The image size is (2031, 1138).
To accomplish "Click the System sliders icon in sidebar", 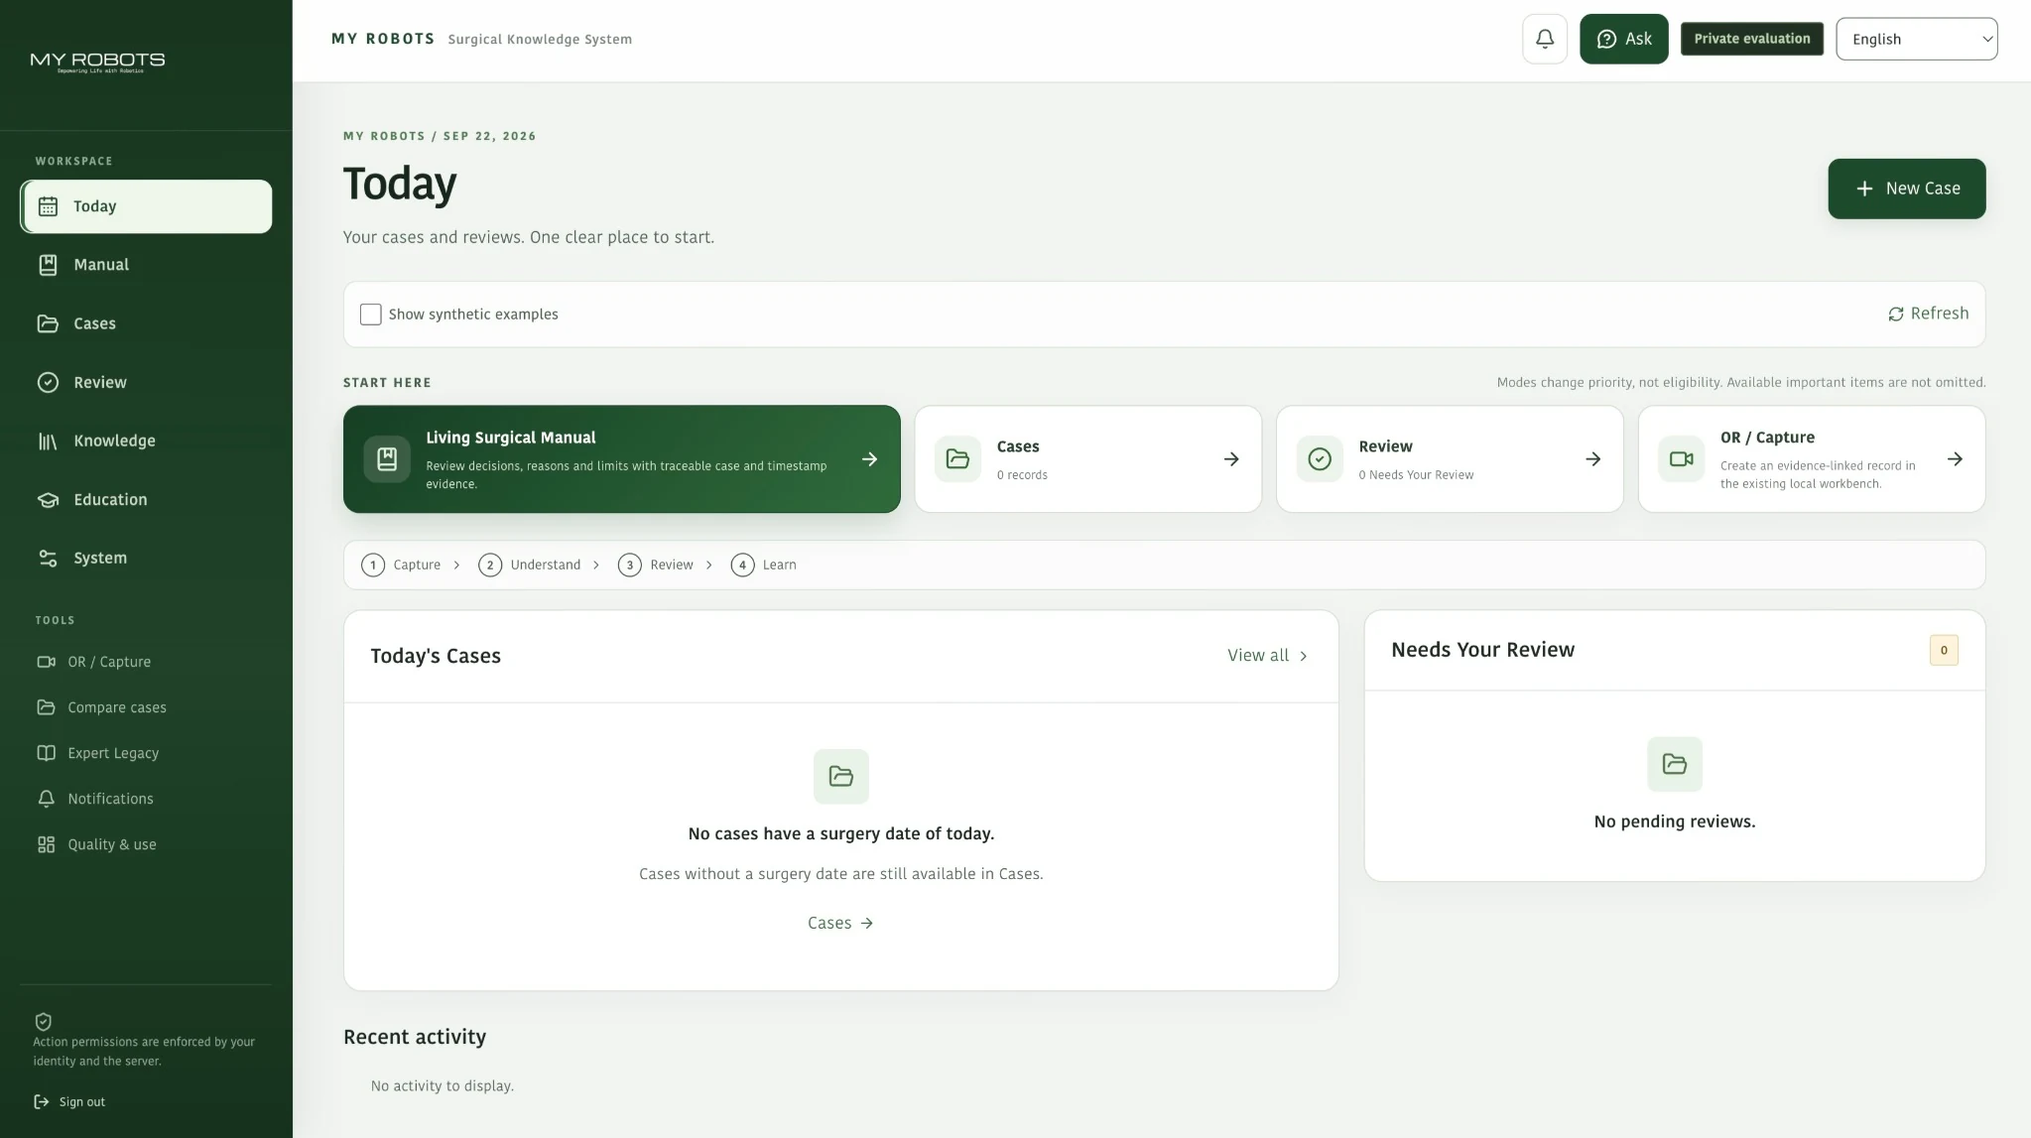I will pyautogui.click(x=48, y=558).
